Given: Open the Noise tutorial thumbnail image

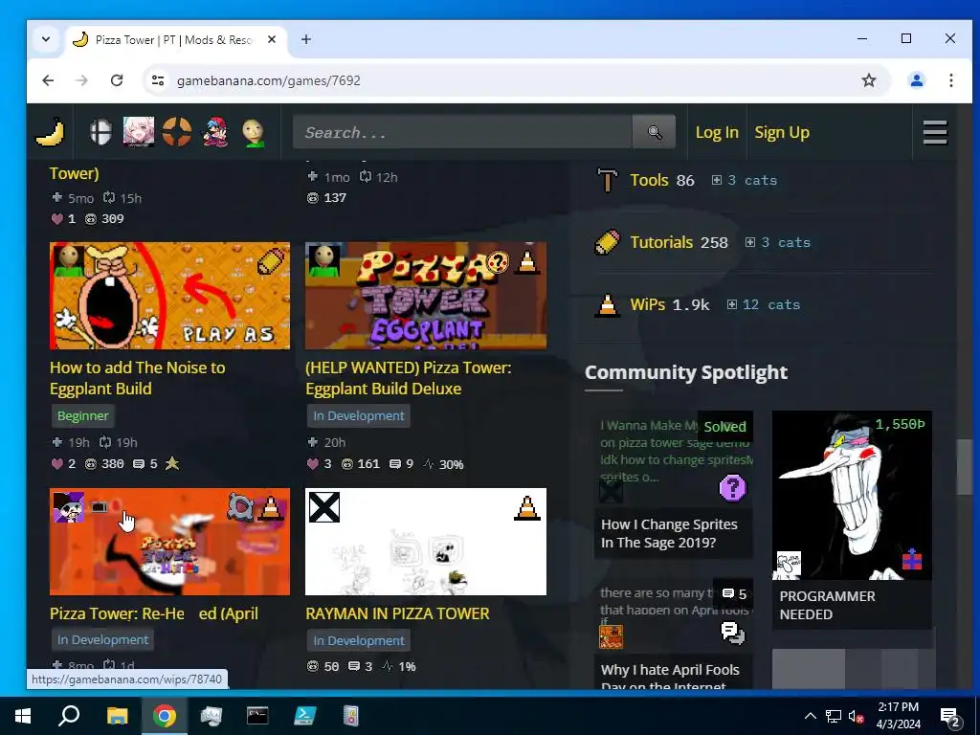Looking at the screenshot, I should 170,296.
